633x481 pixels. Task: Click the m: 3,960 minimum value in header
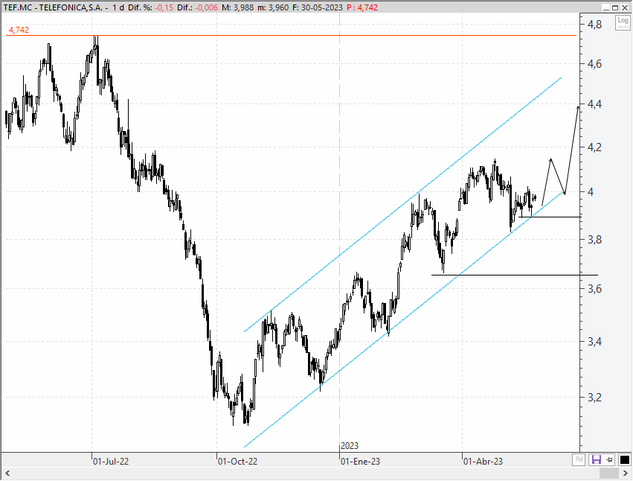point(273,7)
